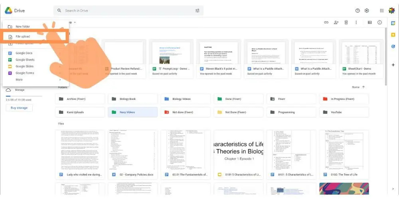Viewport: 399px width, 199px height.
Task: Open search options filter icon
Action: click(197, 11)
